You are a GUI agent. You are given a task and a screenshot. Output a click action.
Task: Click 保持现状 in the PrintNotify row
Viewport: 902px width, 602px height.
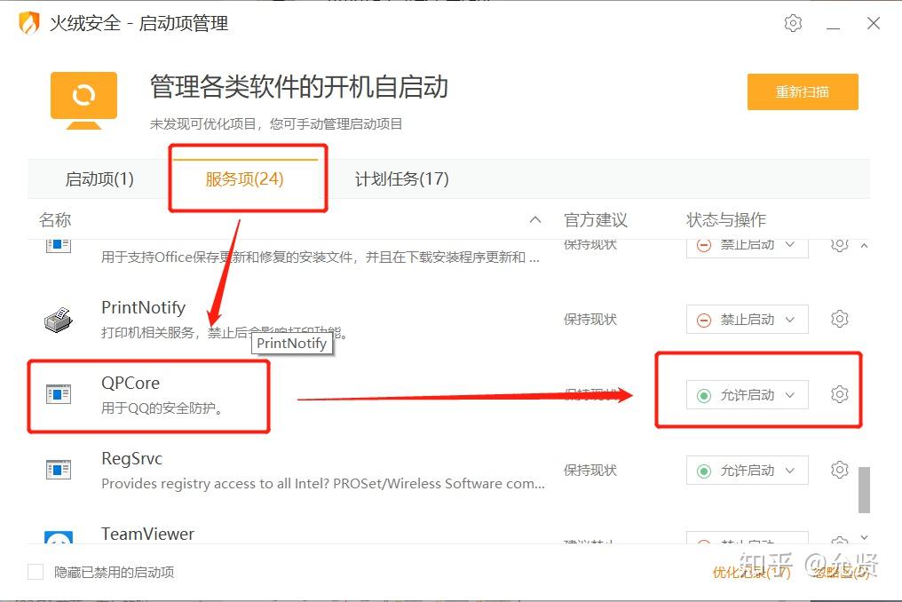590,319
